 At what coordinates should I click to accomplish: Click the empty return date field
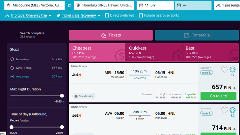coord(193,5)
